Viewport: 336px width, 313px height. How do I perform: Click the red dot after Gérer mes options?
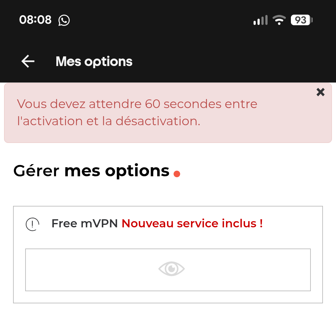[177, 174]
